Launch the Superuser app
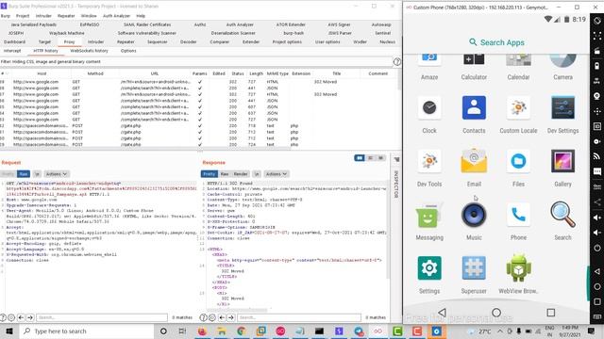This screenshot has height=339, width=604. click(x=474, y=275)
